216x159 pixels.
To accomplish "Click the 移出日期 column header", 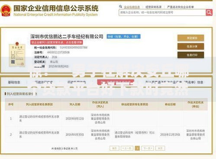I will coord(170,104).
